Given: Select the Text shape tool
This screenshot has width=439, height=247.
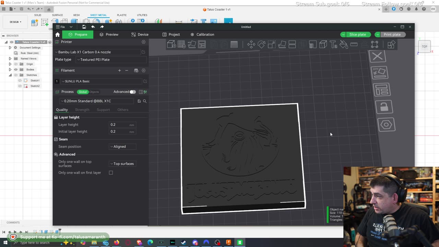Looking at the screenshot, I should pyautogui.click(x=333, y=44).
